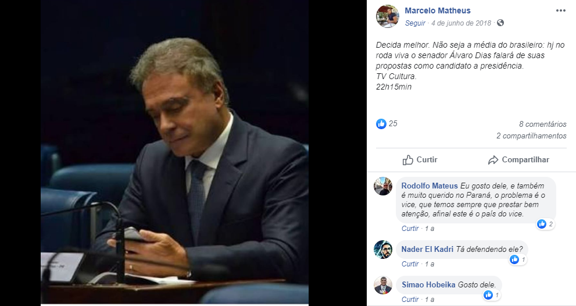Image resolution: width=576 pixels, height=306 pixels.
Task: Open the 4 de junho de 2018 timestamp
Action: point(461,23)
